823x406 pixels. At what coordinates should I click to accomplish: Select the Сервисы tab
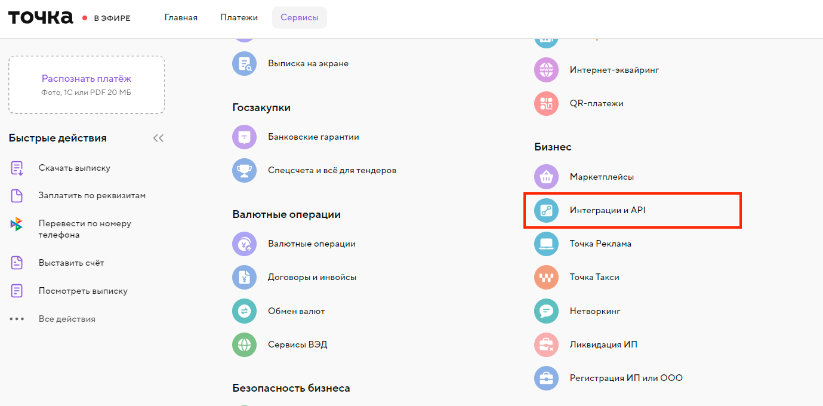(x=300, y=18)
